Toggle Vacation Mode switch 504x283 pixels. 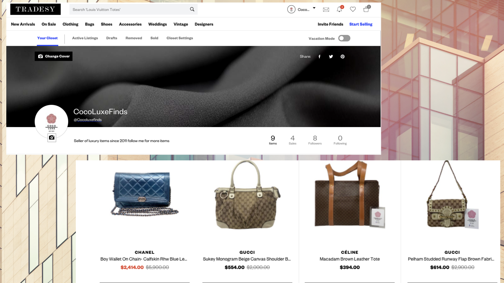[x=344, y=38]
